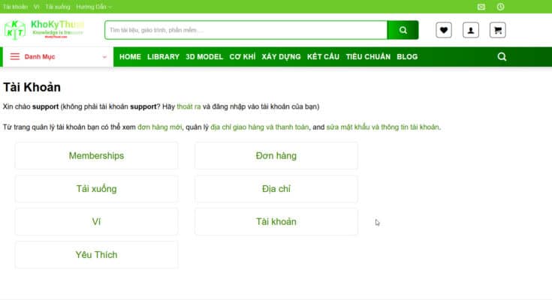Click the green search button icon

(403, 30)
